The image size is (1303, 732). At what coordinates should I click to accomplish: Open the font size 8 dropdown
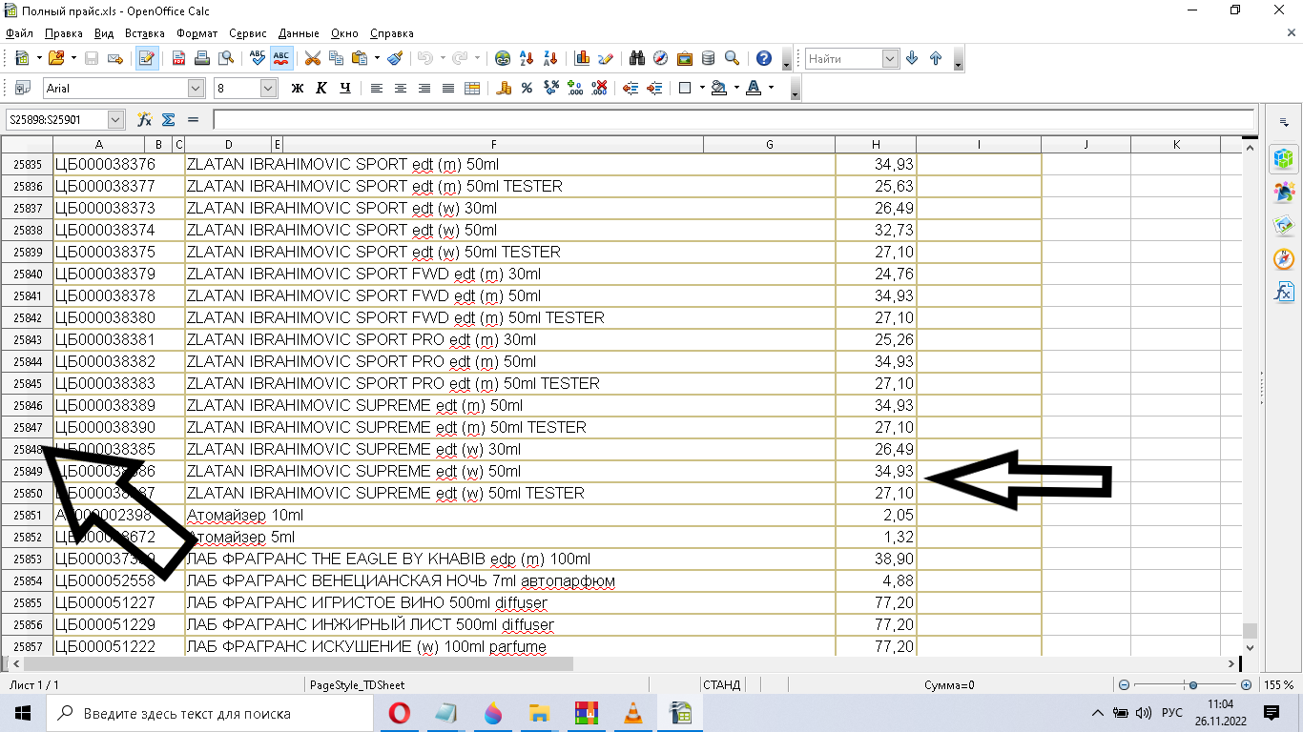pyautogui.click(x=268, y=89)
